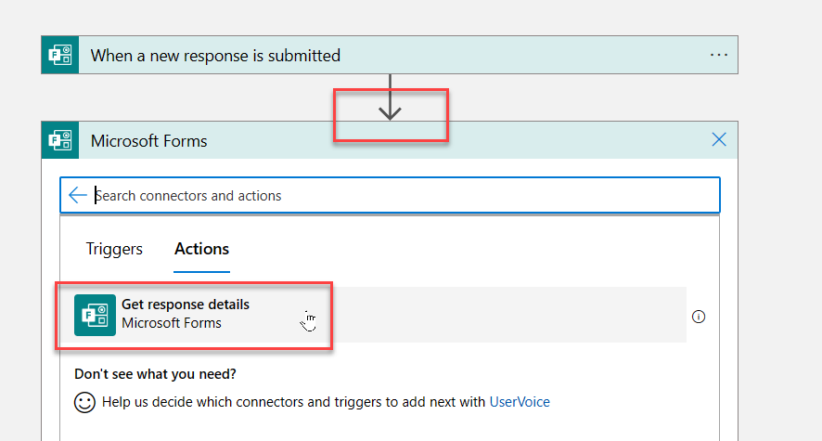Click the smiley face feedback icon
The height and width of the screenshot is (441, 822).
pyautogui.click(x=84, y=403)
